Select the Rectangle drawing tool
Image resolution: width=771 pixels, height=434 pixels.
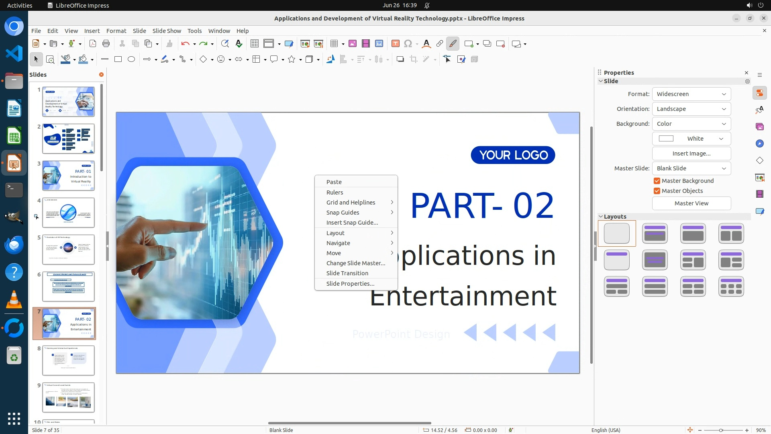(118, 59)
